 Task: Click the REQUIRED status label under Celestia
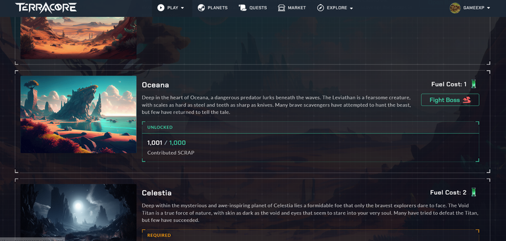159,235
